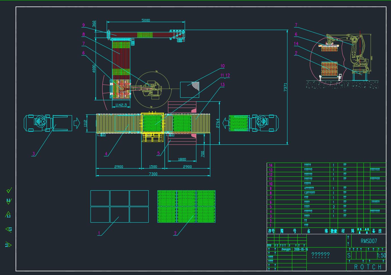Click the 5000 dimension text at top
391x275 pixels.
point(146,20)
